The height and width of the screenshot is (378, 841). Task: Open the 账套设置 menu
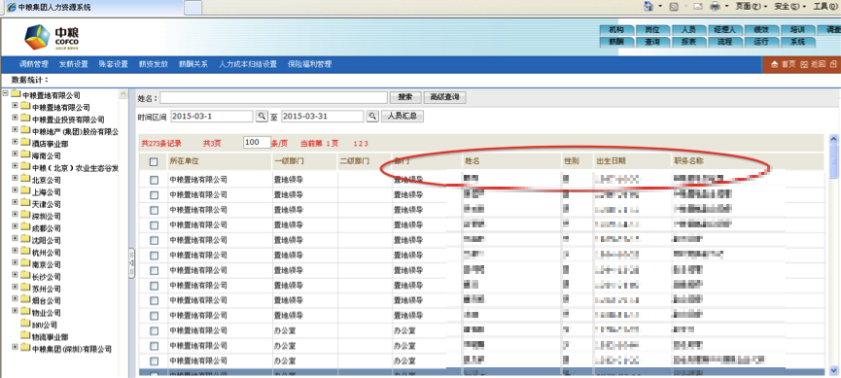click(113, 64)
